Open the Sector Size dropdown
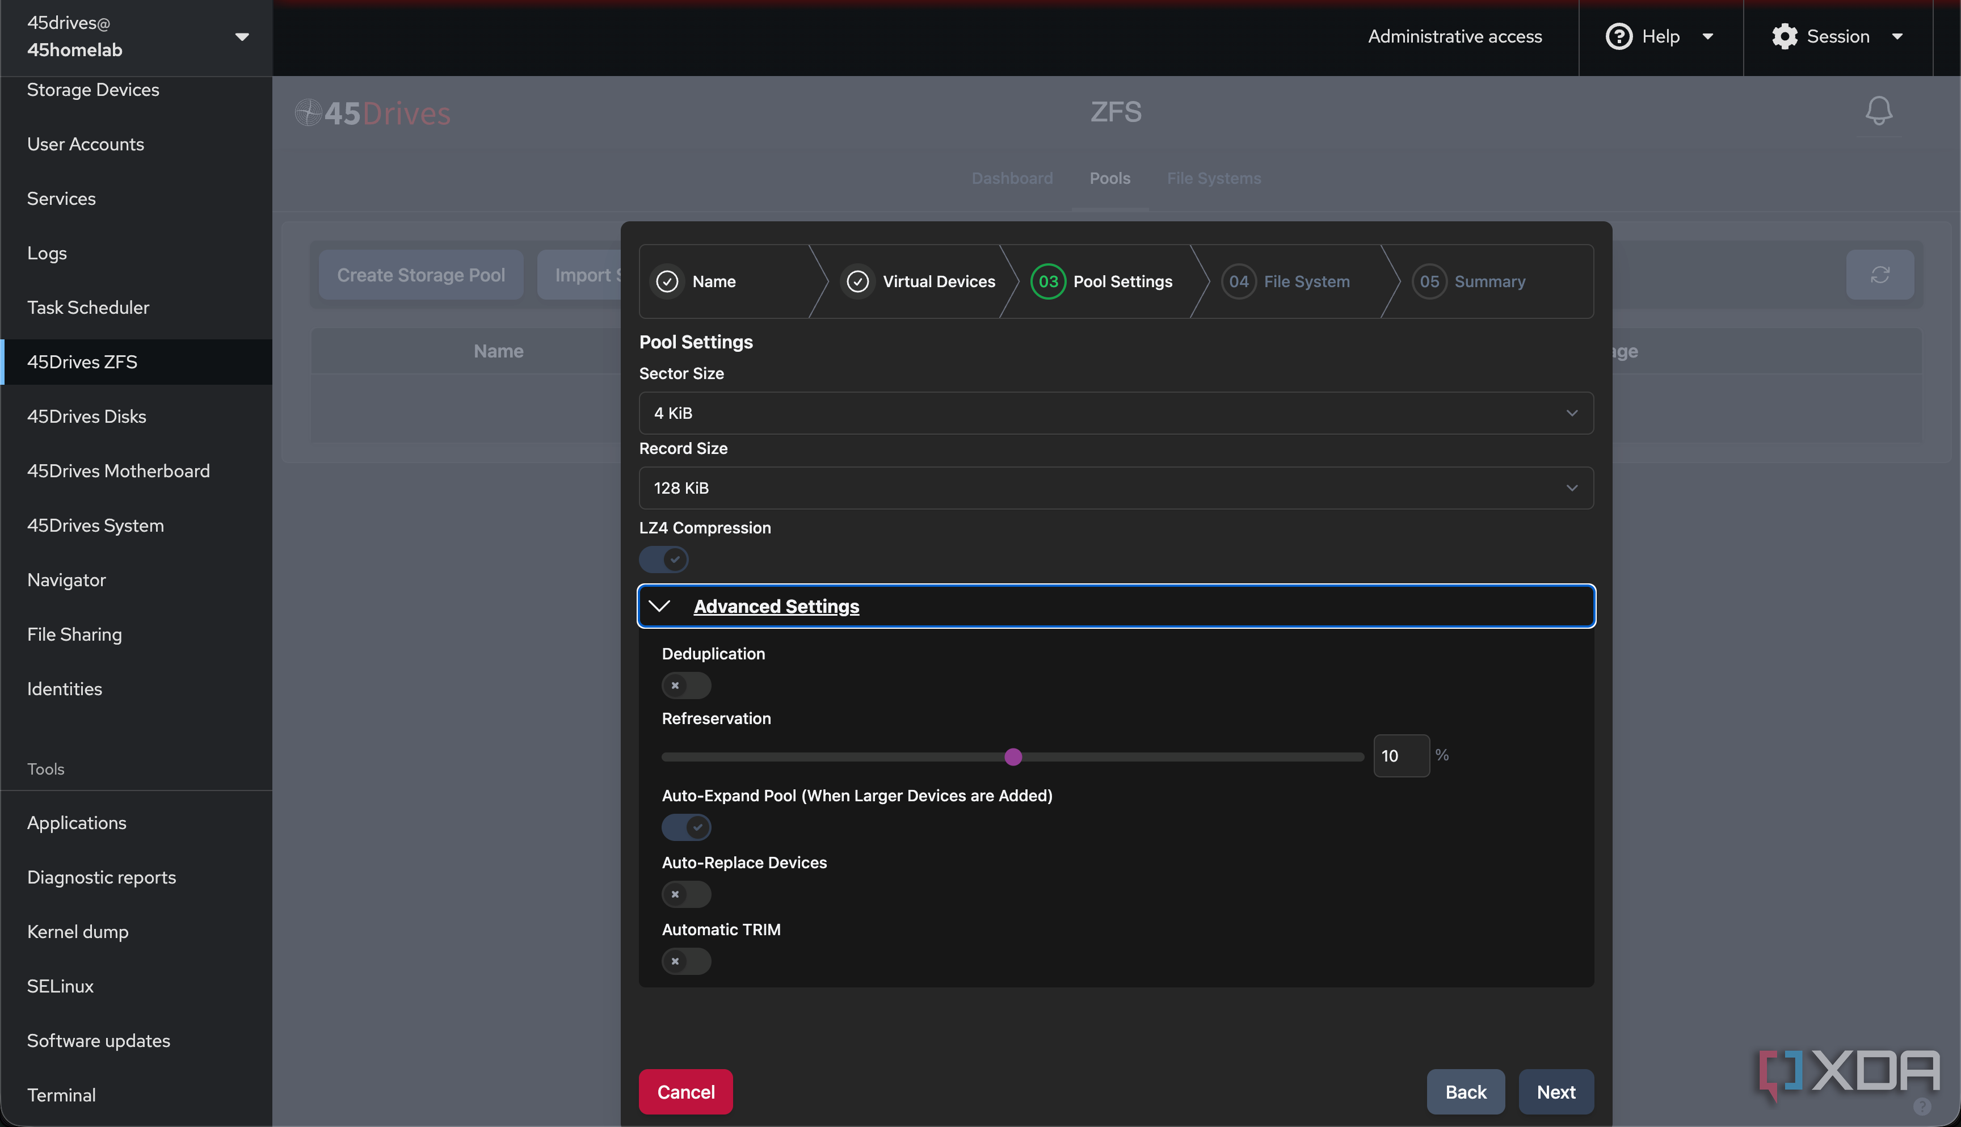This screenshot has height=1127, width=1961. coord(1116,413)
